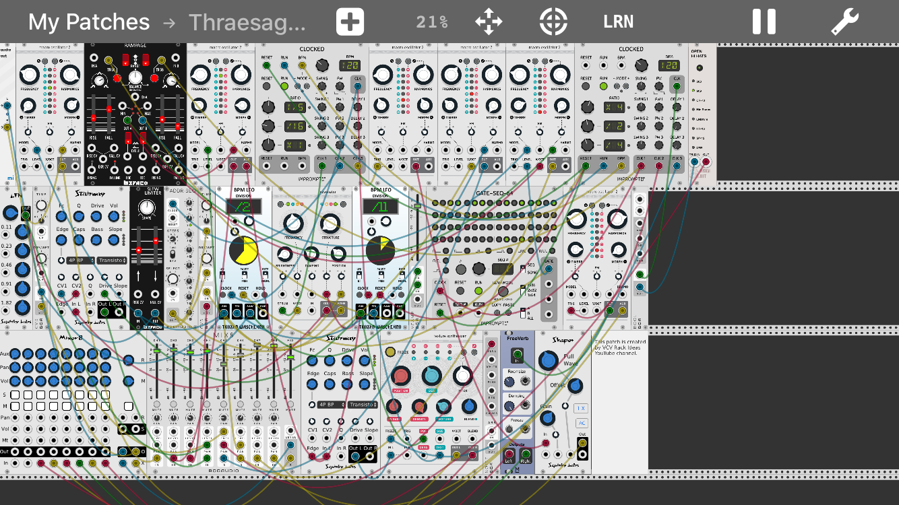Open the wrench settings icon
Image resolution: width=899 pixels, height=505 pixels.
click(844, 22)
